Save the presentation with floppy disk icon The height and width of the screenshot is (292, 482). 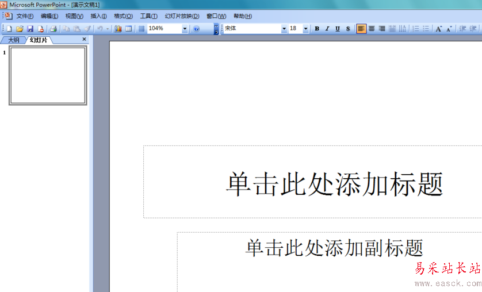(30, 29)
